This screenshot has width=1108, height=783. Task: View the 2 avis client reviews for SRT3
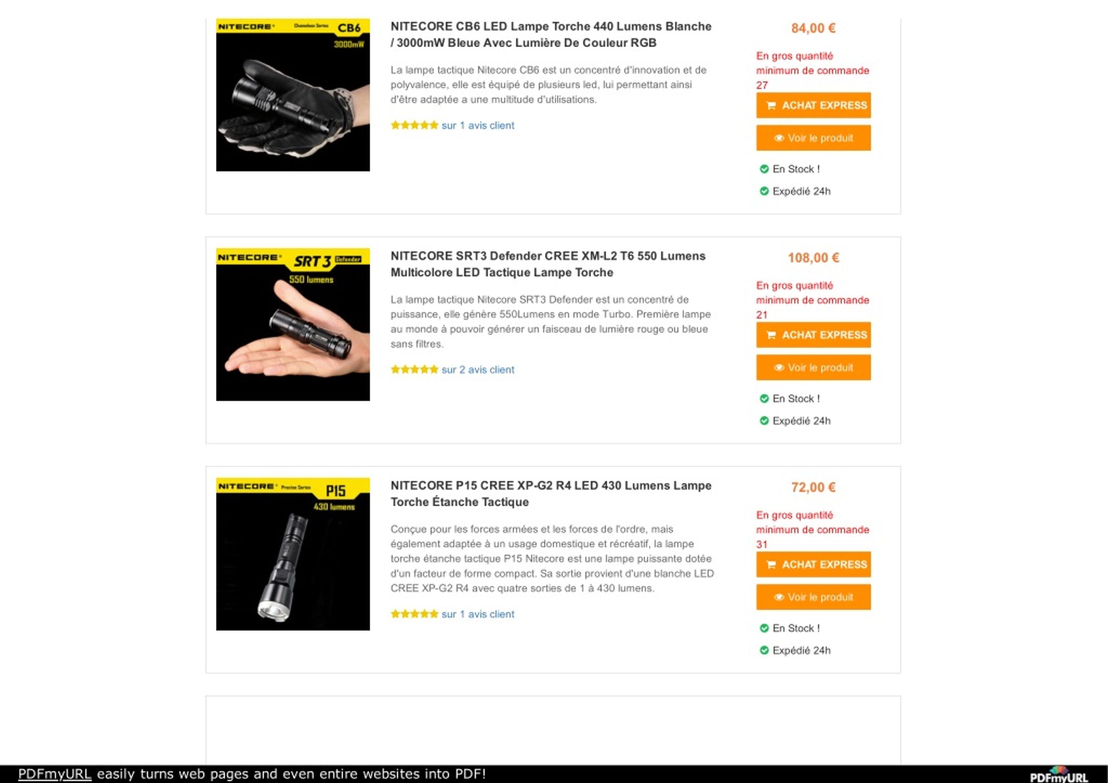[478, 370]
